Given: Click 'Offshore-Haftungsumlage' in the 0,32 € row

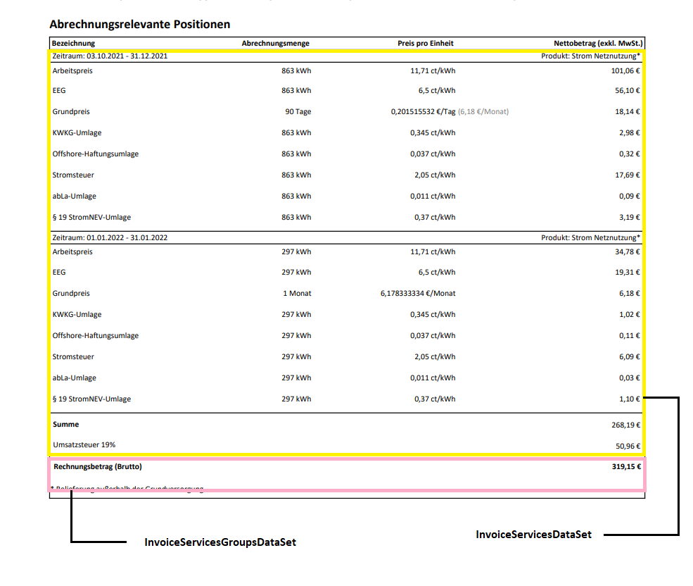Looking at the screenshot, I should tap(96, 154).
